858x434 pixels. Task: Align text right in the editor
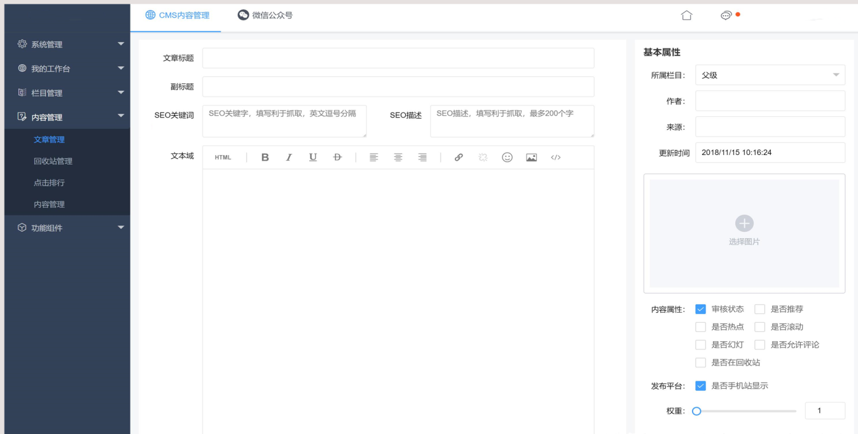[422, 158]
